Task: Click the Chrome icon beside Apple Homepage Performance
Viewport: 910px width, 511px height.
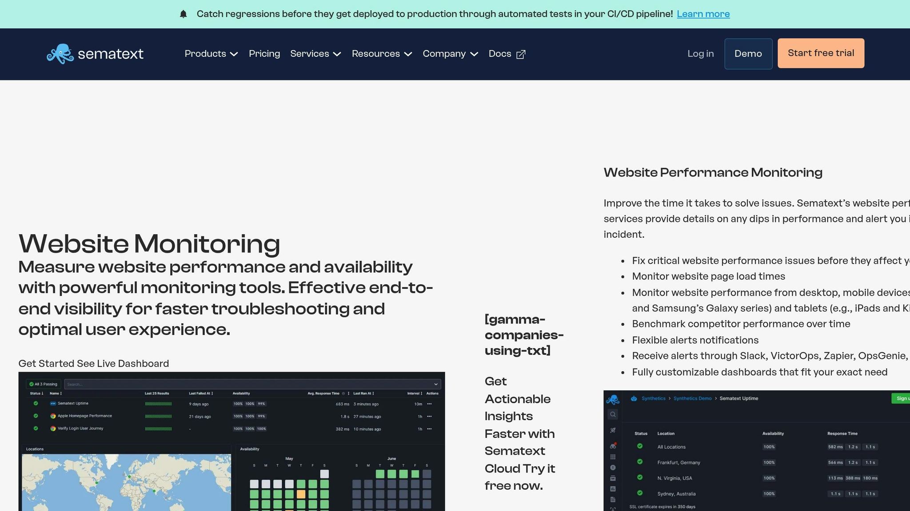Action: [53, 416]
